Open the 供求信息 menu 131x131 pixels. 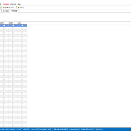(13, 4)
